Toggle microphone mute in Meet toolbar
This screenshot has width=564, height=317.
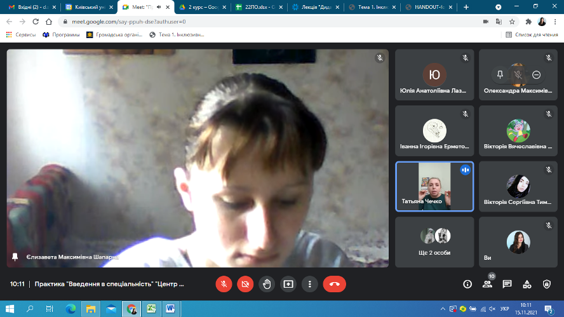(x=224, y=284)
